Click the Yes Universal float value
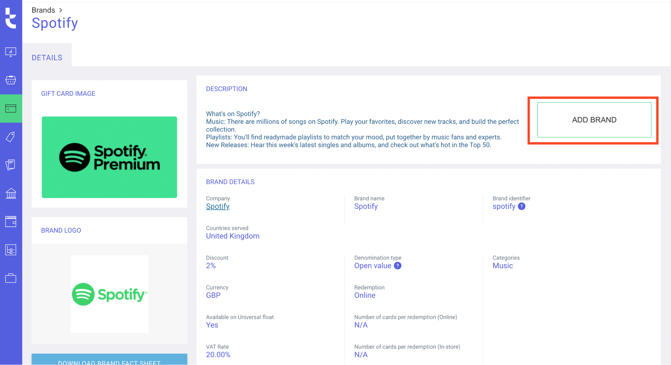This screenshot has height=365, width=671. point(212,325)
